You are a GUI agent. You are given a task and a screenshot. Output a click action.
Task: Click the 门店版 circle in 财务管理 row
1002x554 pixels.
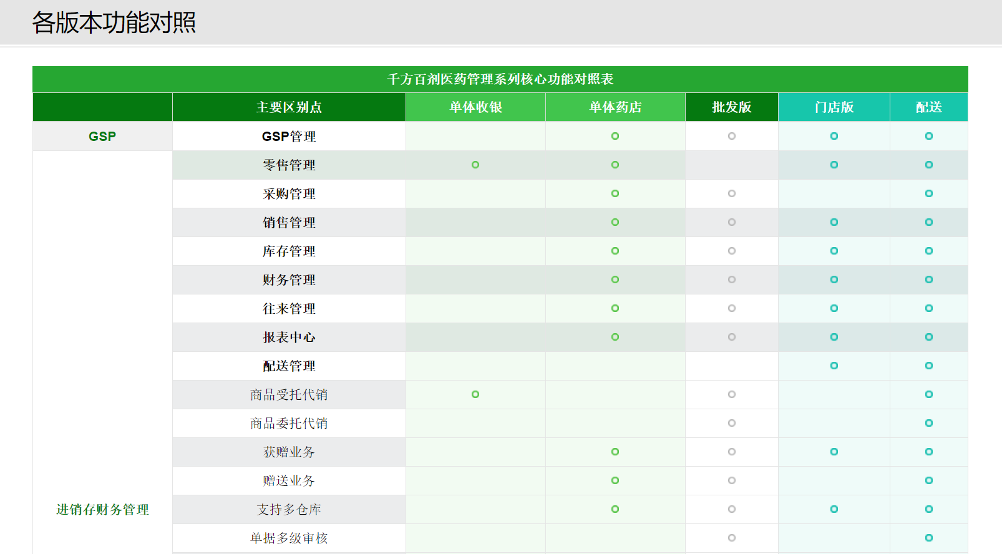pyautogui.click(x=834, y=279)
